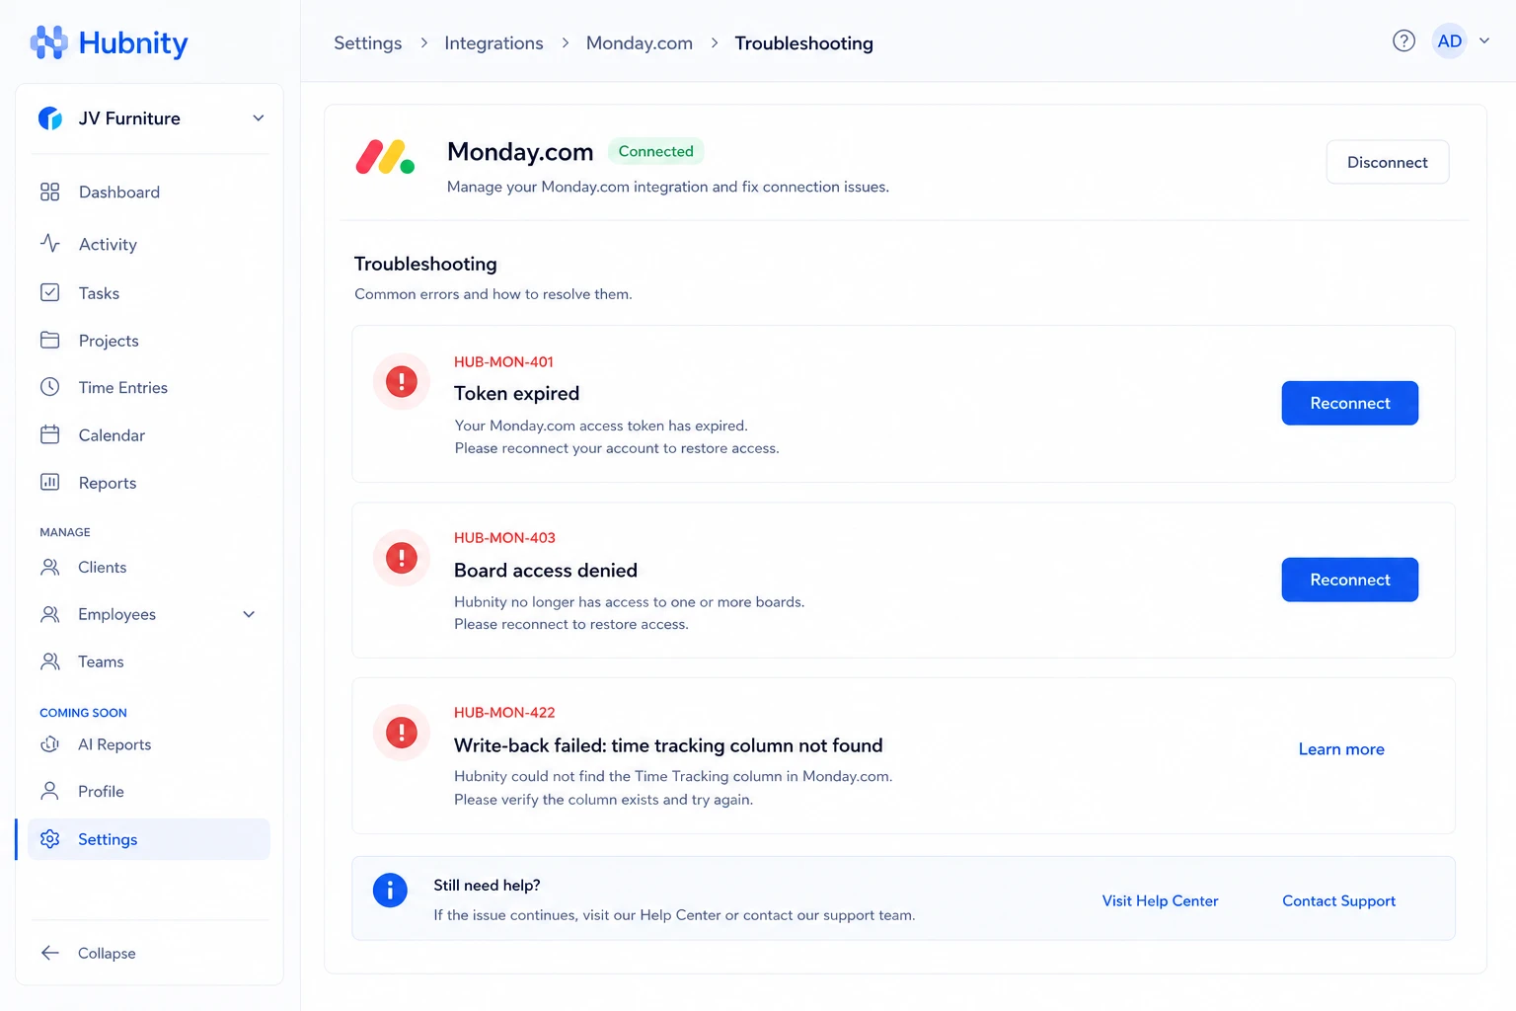Screen dimensions: 1516x1011
Task: Open help via question mark icon
Action: pos(1403,40)
